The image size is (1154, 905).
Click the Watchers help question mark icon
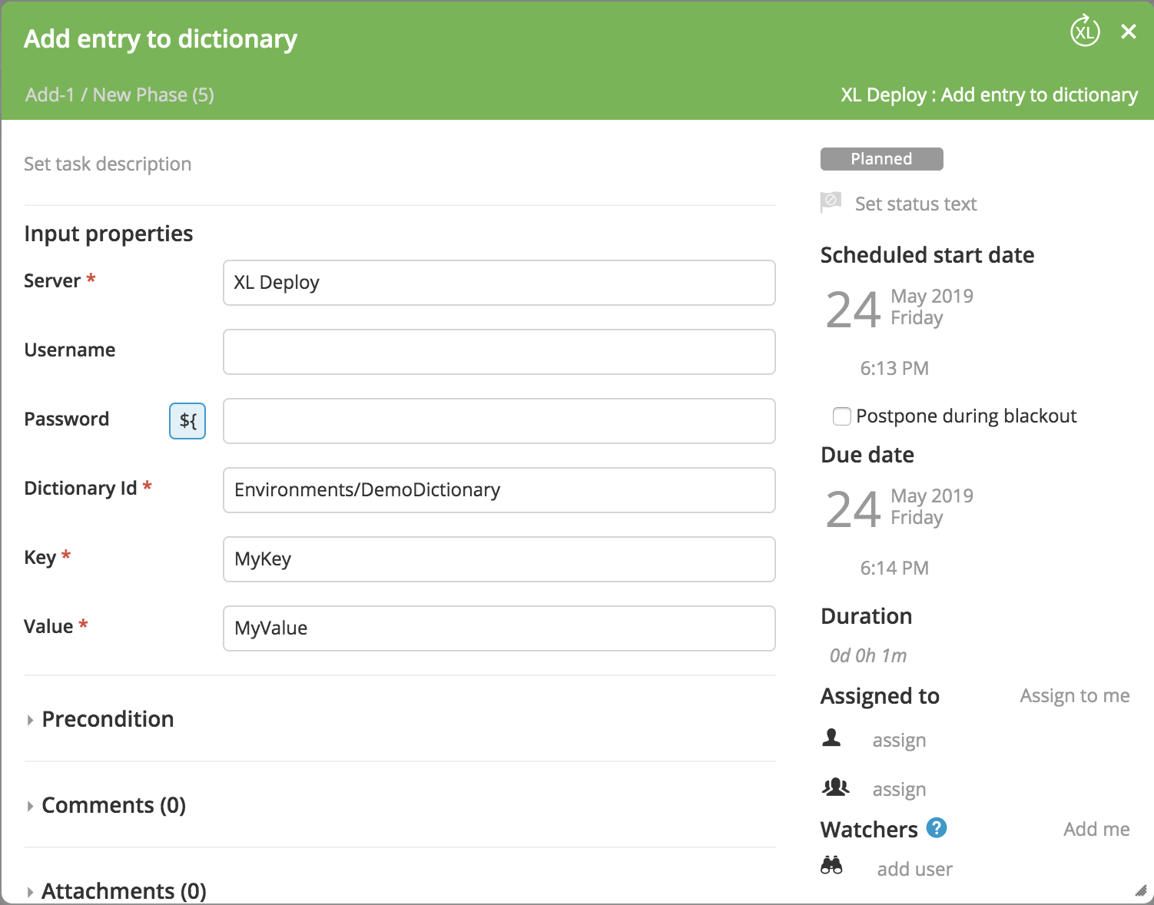[937, 827]
